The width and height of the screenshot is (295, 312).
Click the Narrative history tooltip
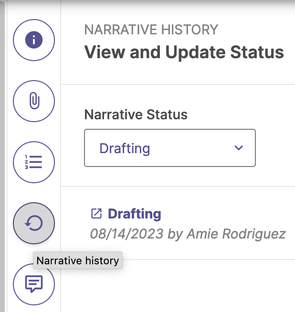click(78, 260)
